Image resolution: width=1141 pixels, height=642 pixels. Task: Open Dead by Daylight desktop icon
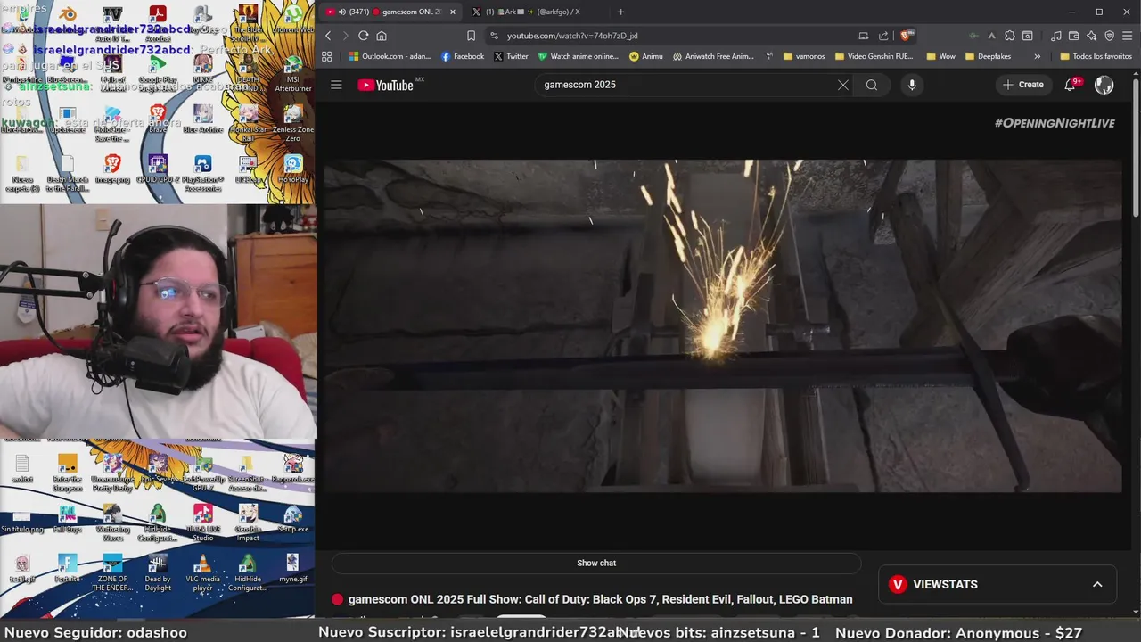coord(158,573)
